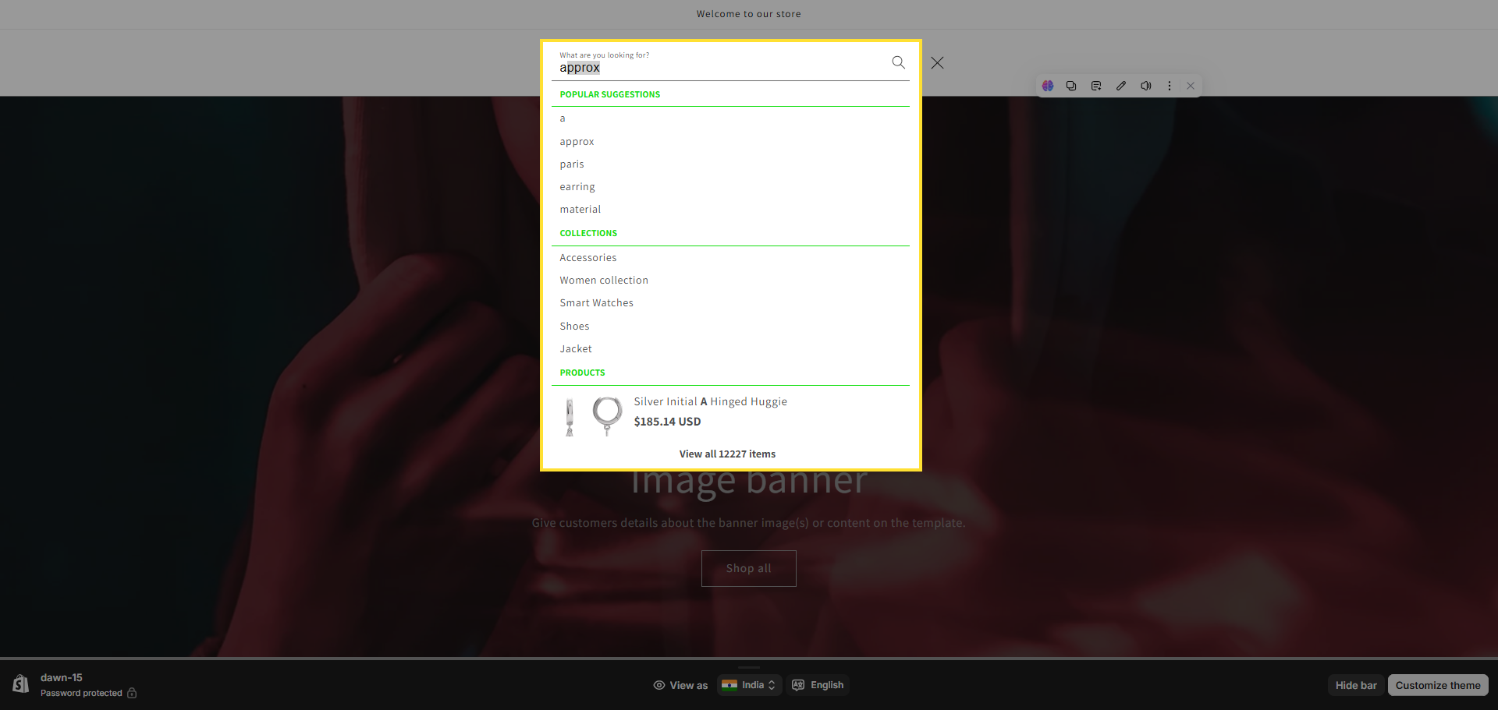This screenshot has height=710, width=1498.
Task: Select the pencil edit icon
Action: pyautogui.click(x=1121, y=86)
